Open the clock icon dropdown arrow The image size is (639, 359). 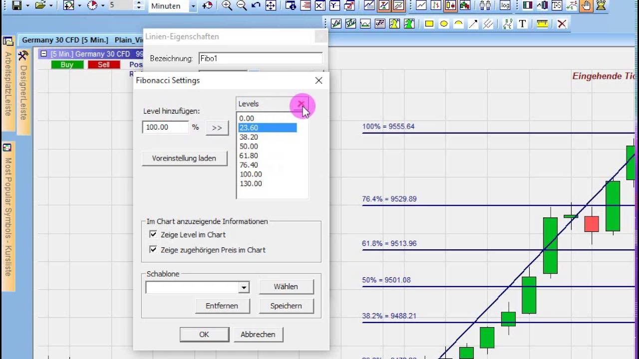(x=103, y=6)
